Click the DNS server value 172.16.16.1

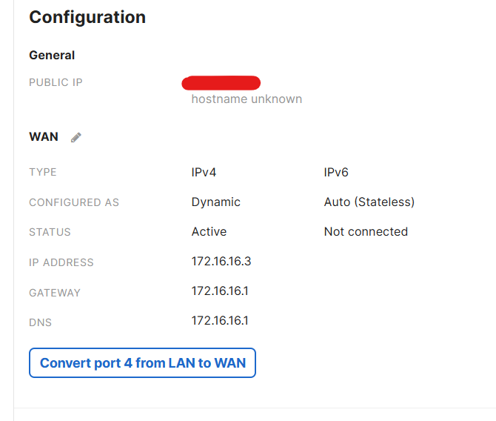pyautogui.click(x=220, y=321)
